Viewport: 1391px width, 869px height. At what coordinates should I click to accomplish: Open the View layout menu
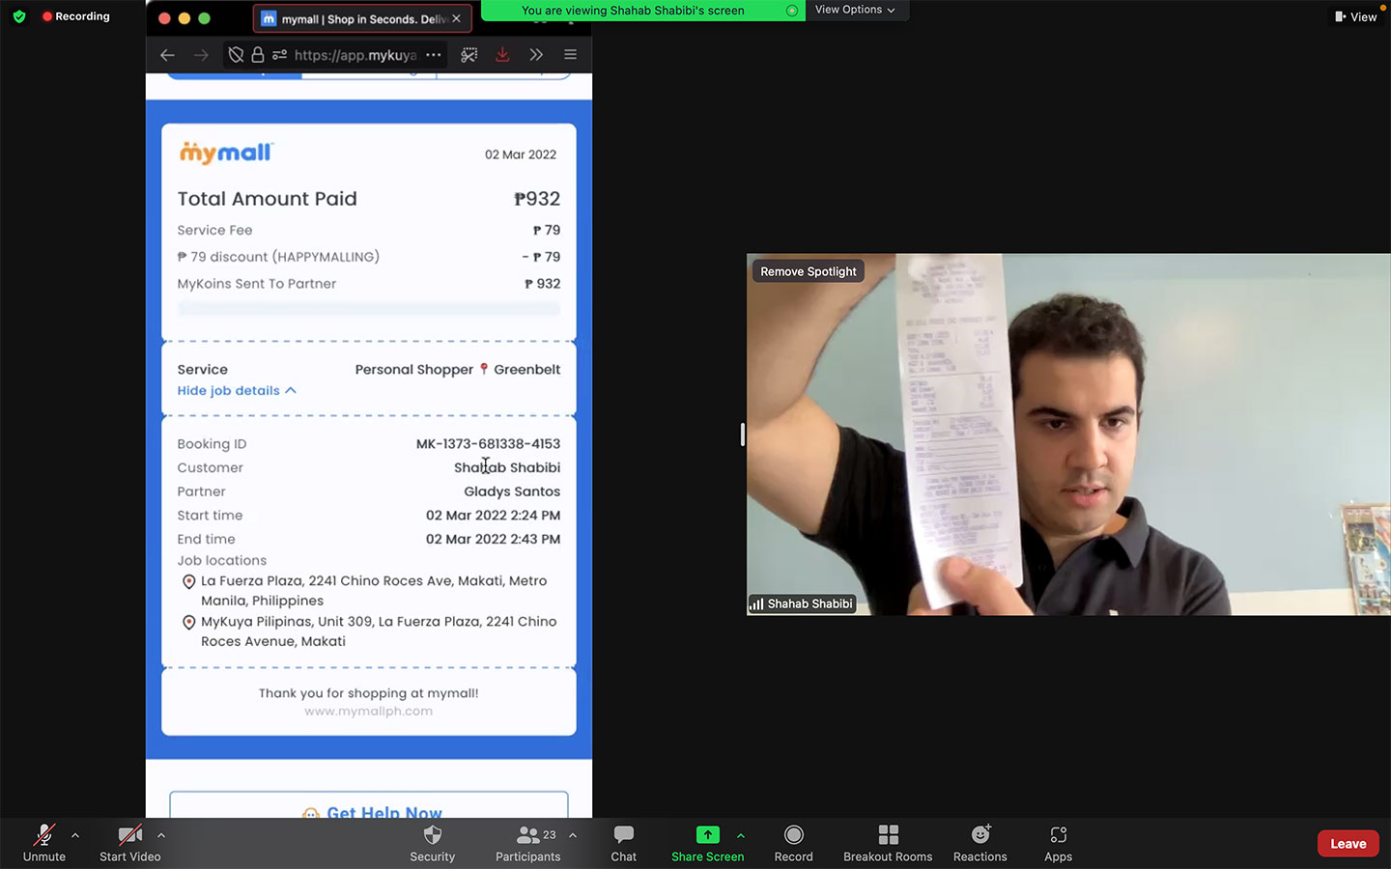click(x=1356, y=16)
